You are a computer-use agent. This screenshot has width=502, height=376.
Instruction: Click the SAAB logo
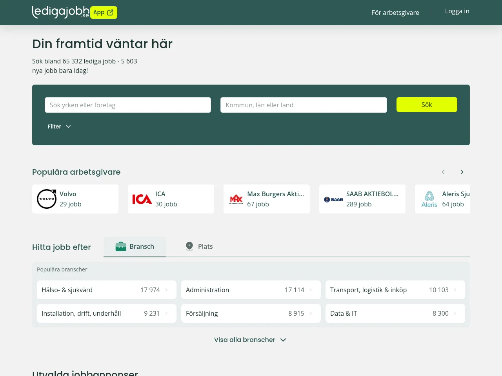click(333, 199)
